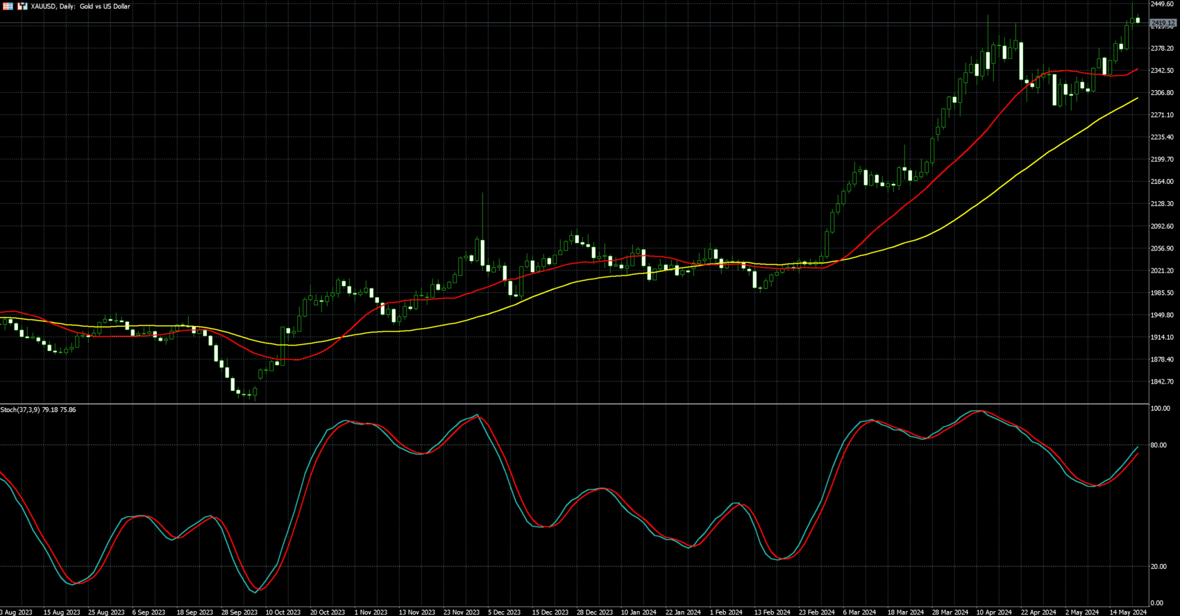Click the 14 May 2024 date label
The image size is (1180, 616).
click(x=1129, y=612)
